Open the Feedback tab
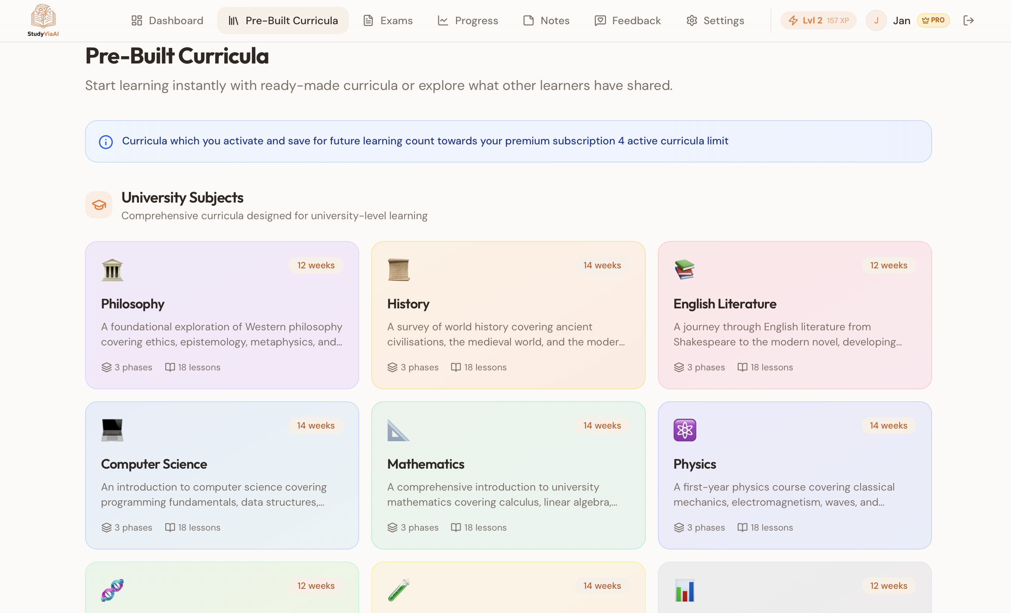 627,20
